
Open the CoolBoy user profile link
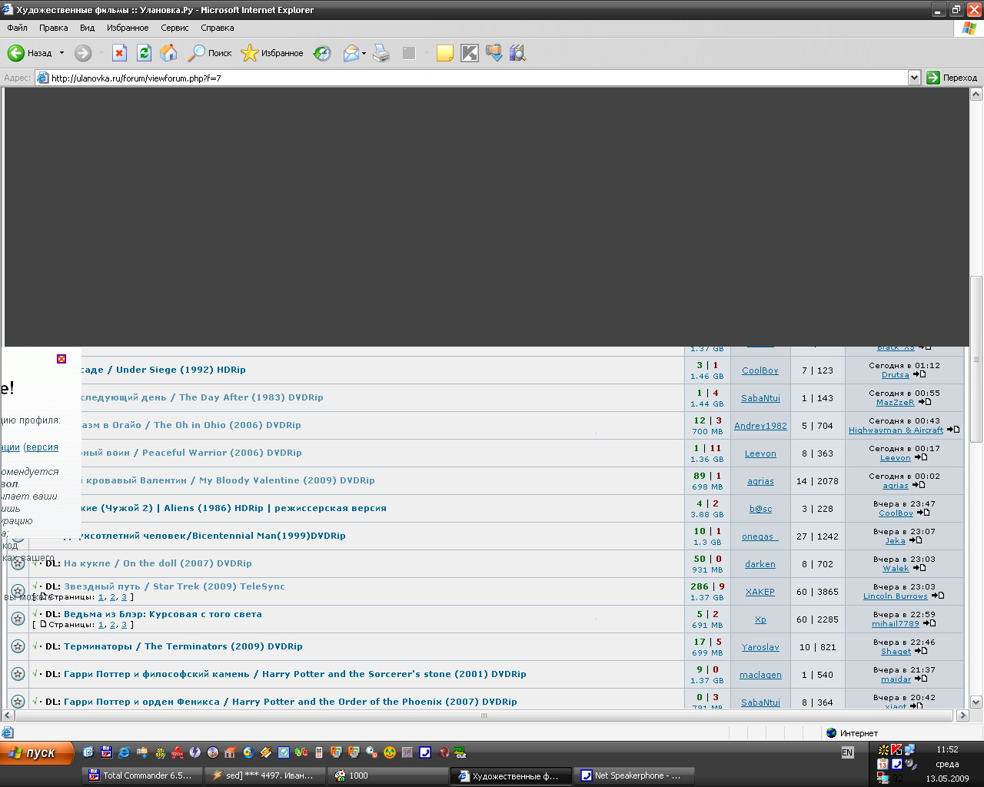click(760, 370)
